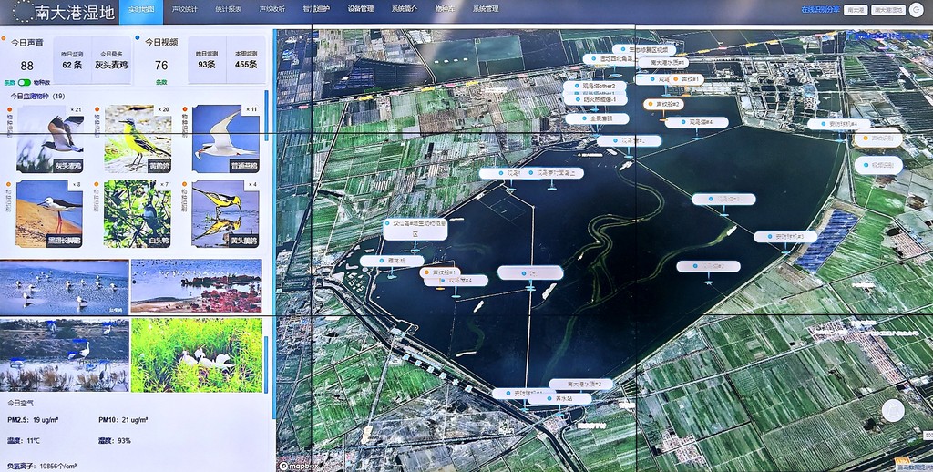Select the 声纹仪#2 orange map marker
This screenshot has width=933, height=472.
click(x=663, y=104)
